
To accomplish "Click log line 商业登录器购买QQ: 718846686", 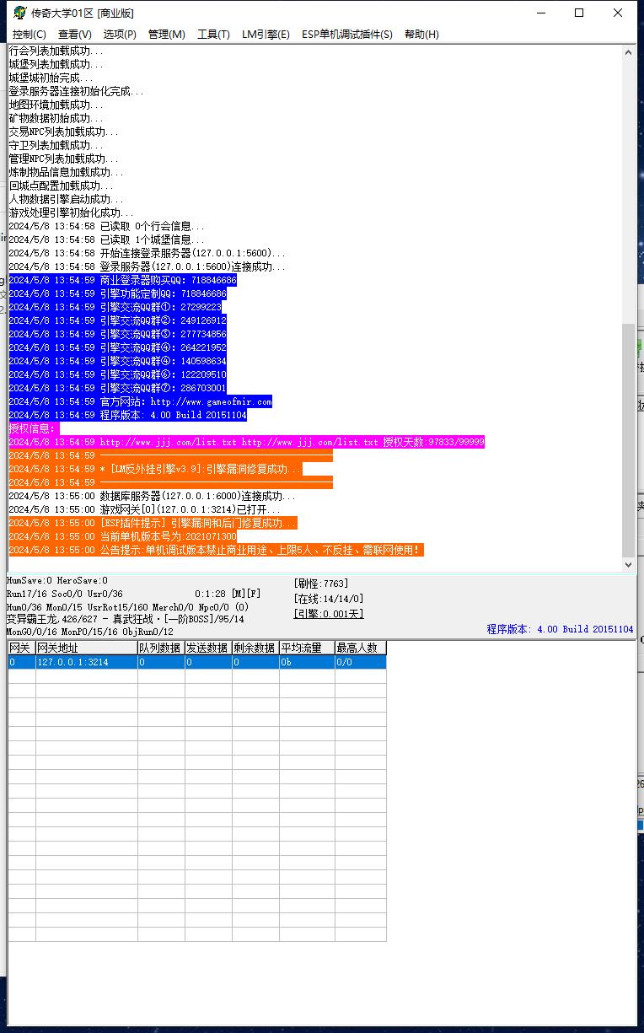I will (123, 280).
